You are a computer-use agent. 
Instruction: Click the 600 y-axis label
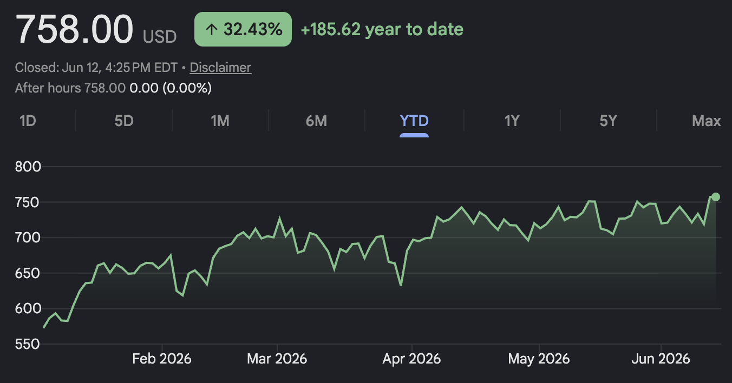tap(29, 308)
